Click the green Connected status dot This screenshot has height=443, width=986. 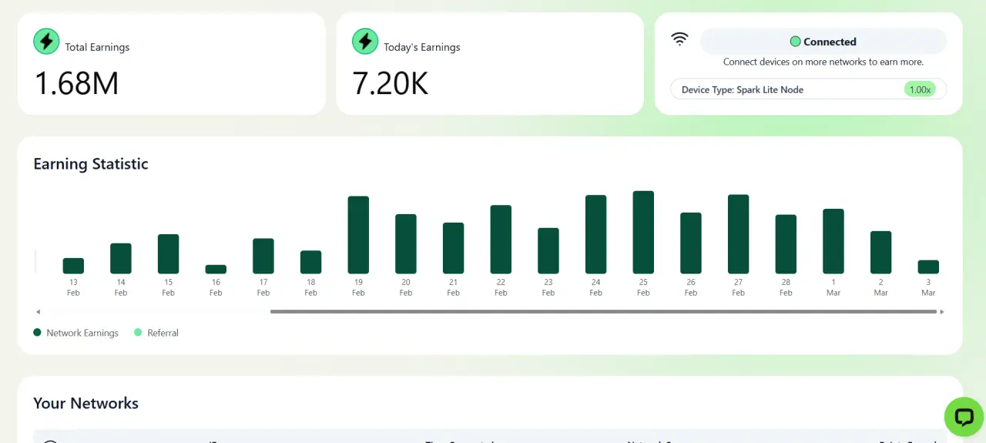(x=795, y=42)
